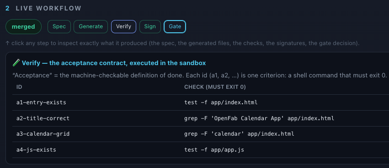Open the Gate workflow step
The width and height of the screenshot is (389, 168).
point(175,27)
